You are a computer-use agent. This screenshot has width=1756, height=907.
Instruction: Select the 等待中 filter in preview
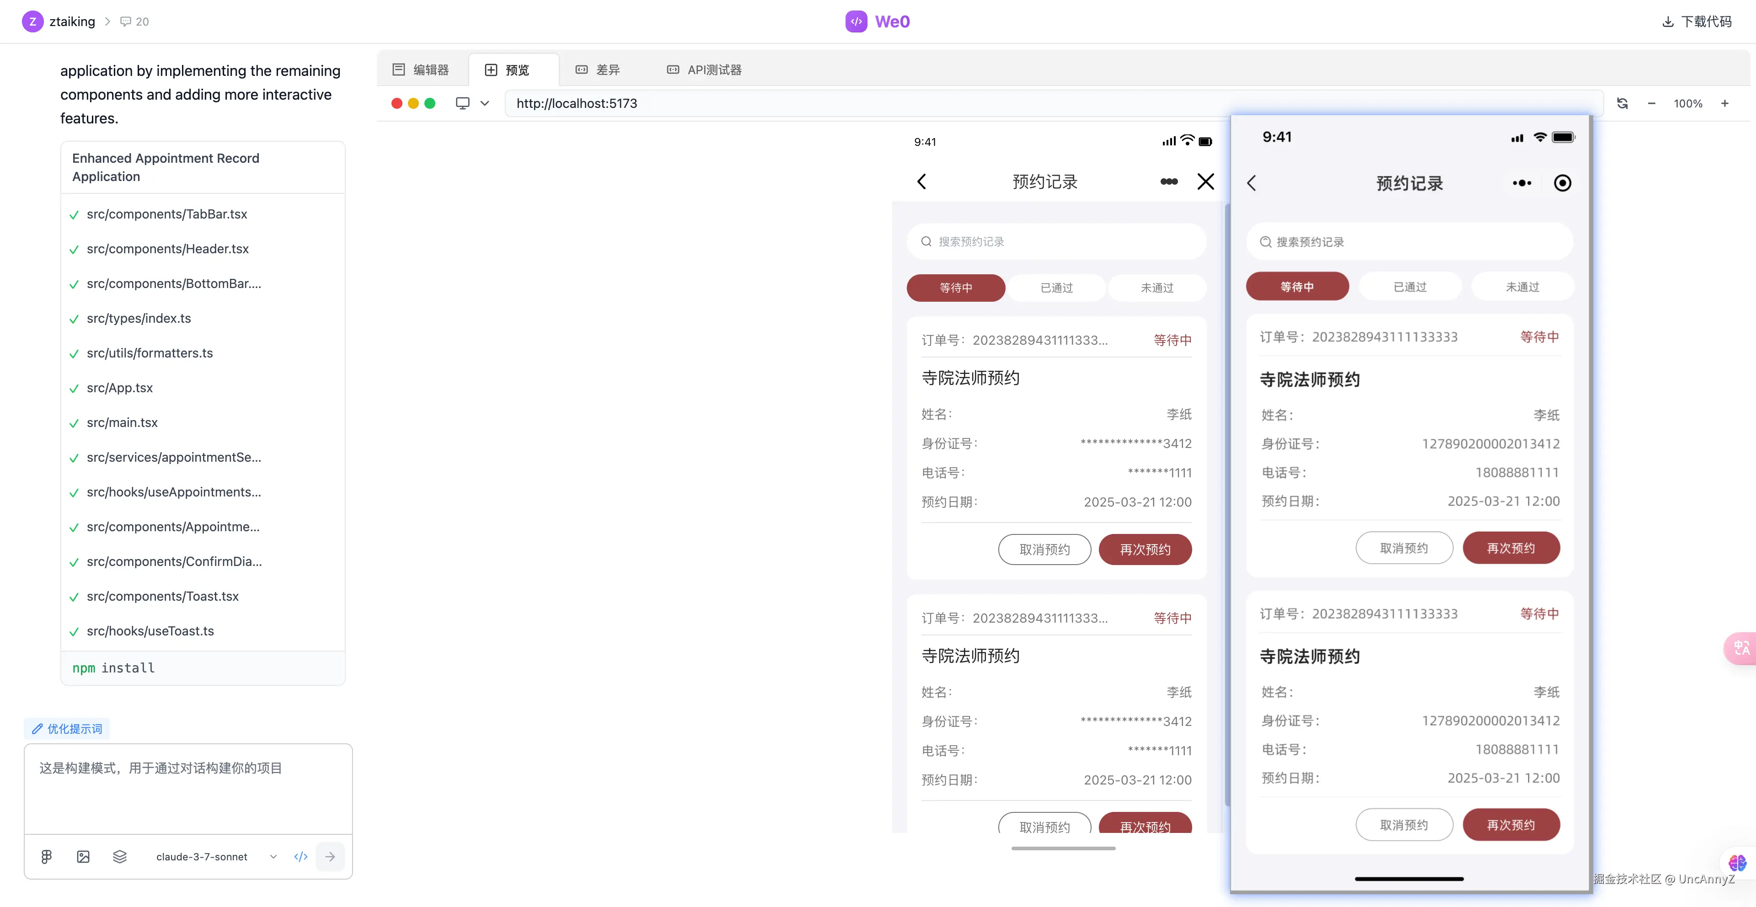pyautogui.click(x=956, y=288)
